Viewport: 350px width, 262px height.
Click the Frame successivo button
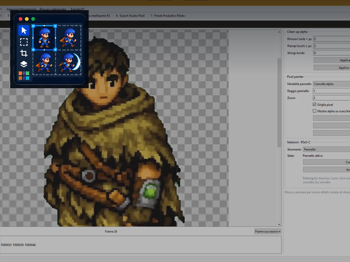pyautogui.click(x=268, y=231)
